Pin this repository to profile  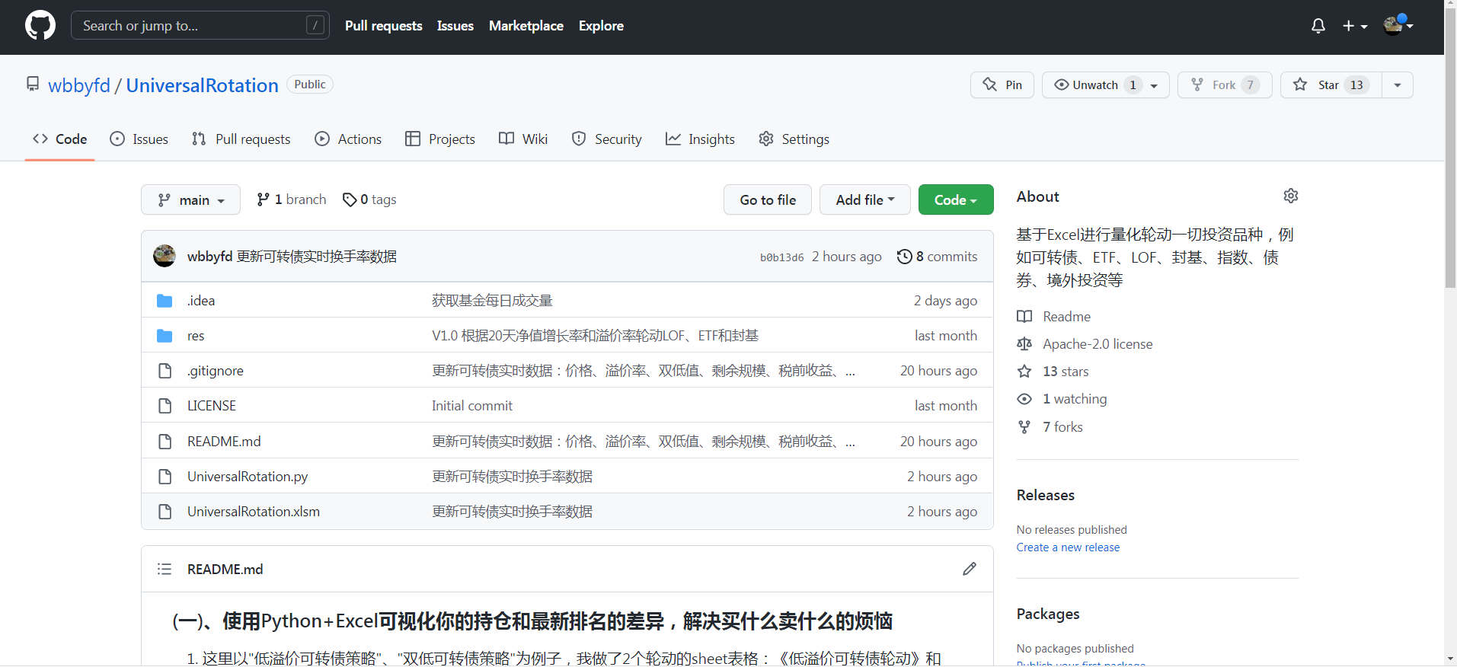(1002, 85)
